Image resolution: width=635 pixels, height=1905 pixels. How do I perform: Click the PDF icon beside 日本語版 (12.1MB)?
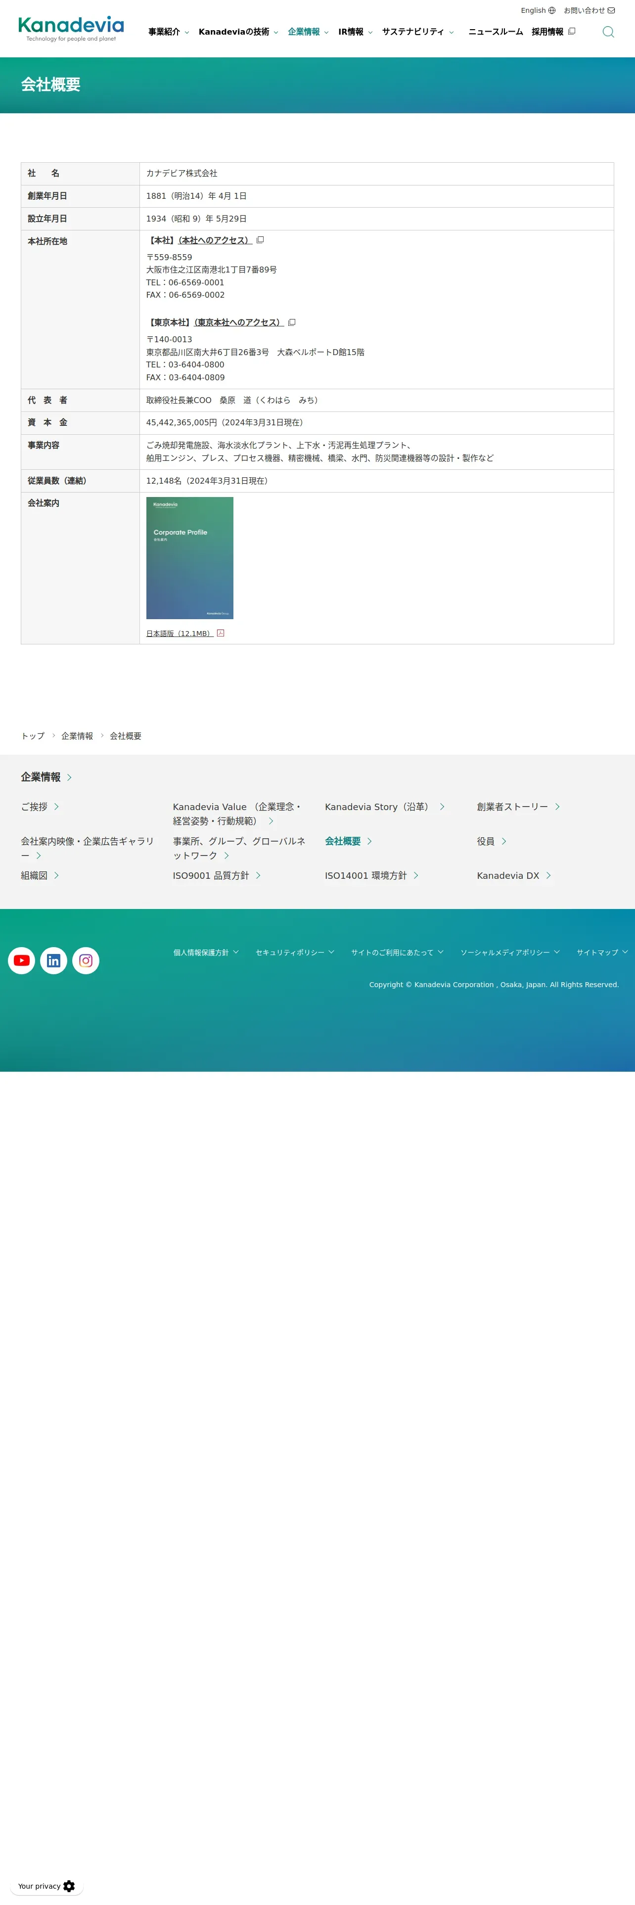(220, 633)
